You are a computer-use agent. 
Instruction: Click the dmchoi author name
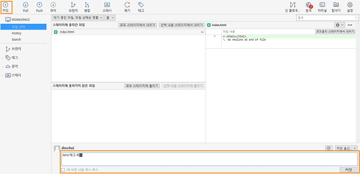67,148
